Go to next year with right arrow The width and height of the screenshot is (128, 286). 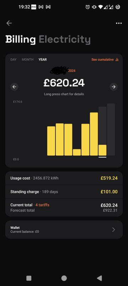pos(114,87)
